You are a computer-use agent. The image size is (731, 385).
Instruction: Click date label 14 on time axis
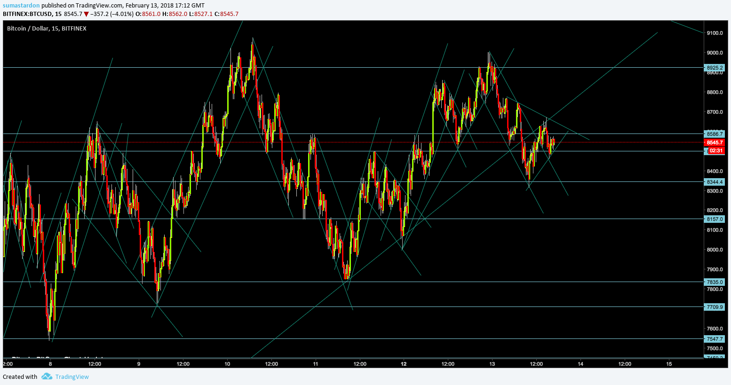coord(580,364)
